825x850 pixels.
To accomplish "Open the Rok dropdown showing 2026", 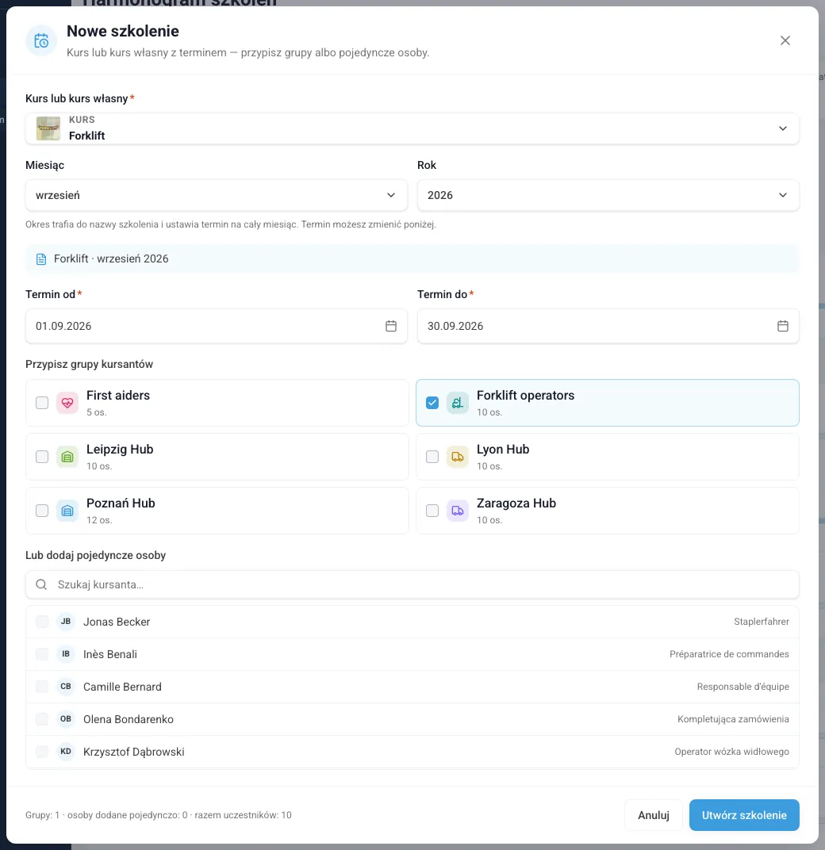I will [x=608, y=195].
